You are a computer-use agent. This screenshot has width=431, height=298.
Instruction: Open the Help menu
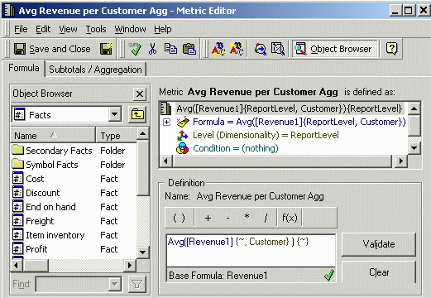(163, 29)
